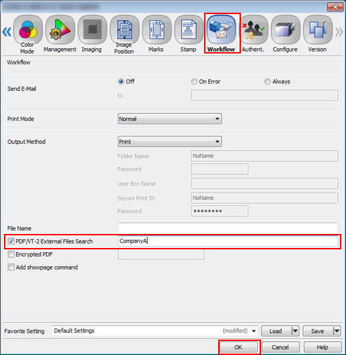Click the File Name input field
This screenshot has width=346, height=355.
228,228
